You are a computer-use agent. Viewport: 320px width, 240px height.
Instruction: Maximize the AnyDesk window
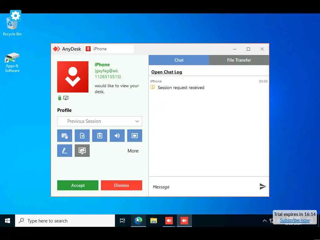248,49
